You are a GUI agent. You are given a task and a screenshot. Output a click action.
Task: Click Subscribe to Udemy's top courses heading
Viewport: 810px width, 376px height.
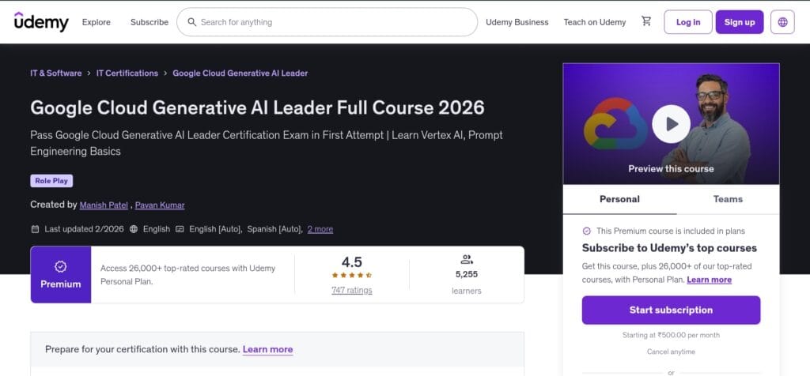[x=669, y=248]
